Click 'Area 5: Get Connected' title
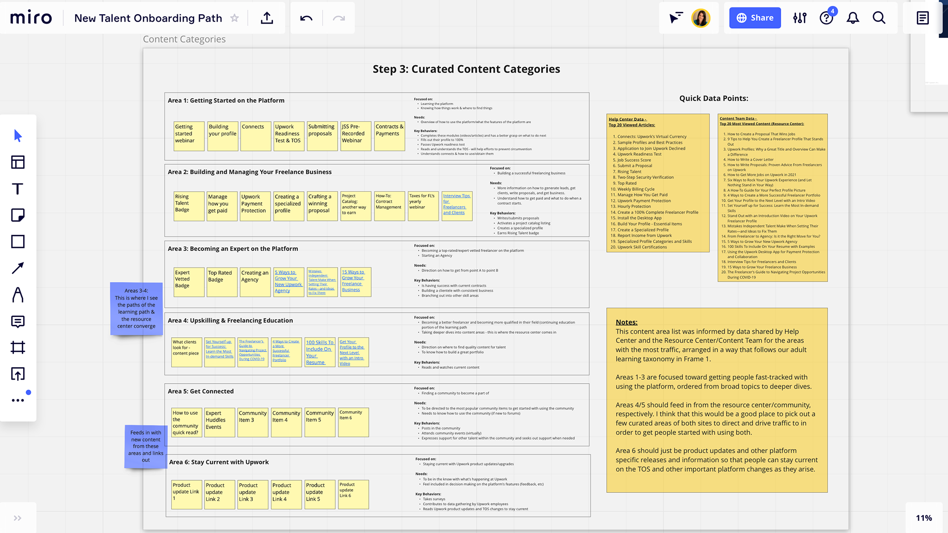This screenshot has width=948, height=533. pyautogui.click(x=200, y=391)
